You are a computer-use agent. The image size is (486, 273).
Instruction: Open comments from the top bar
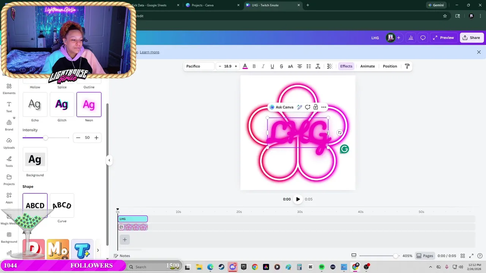423,38
